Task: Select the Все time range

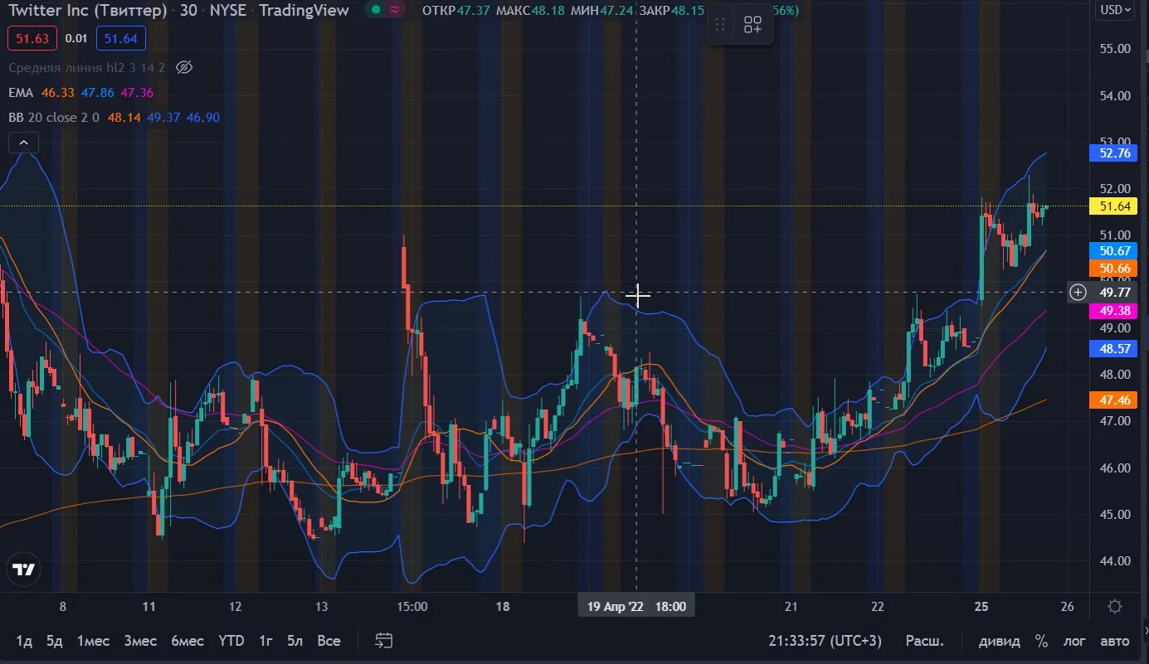Action: coord(329,641)
